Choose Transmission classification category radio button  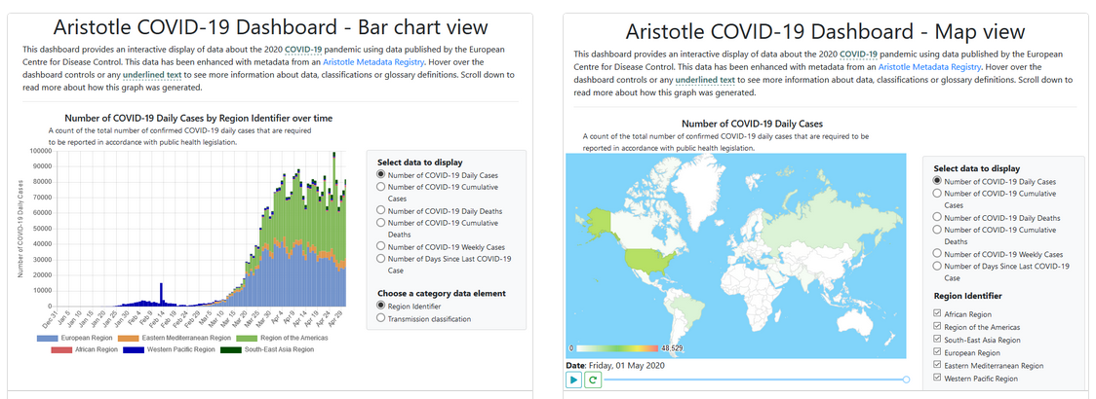point(381,318)
